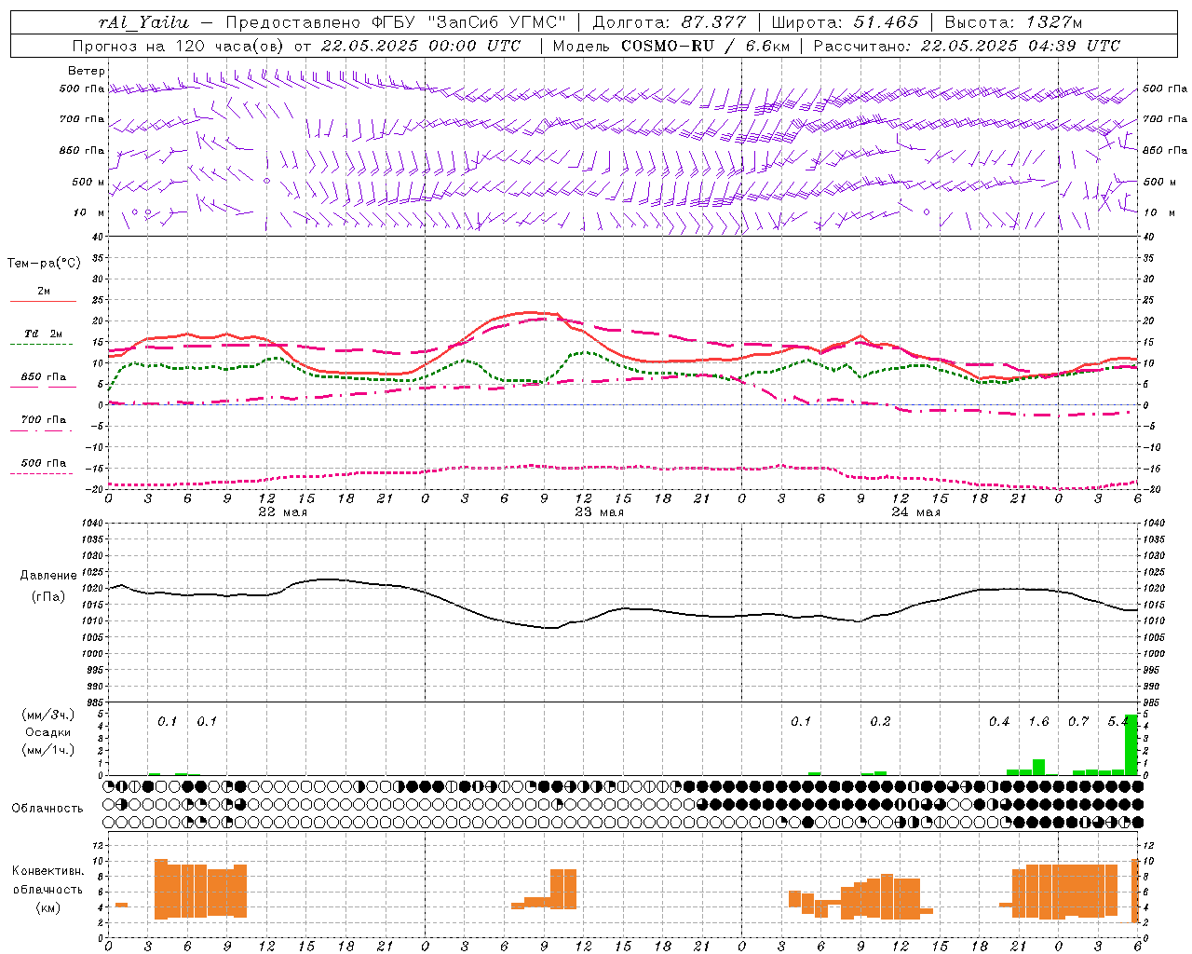
Task: Click the Тем-ра(°C) temperature legend title
Action: [x=44, y=264]
